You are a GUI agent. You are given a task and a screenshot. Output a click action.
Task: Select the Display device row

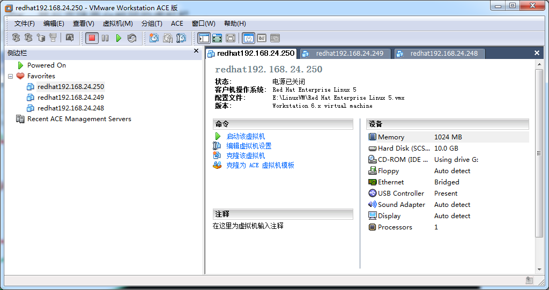(448, 215)
